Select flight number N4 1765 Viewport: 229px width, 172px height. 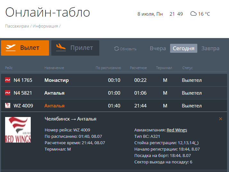tap(23, 80)
